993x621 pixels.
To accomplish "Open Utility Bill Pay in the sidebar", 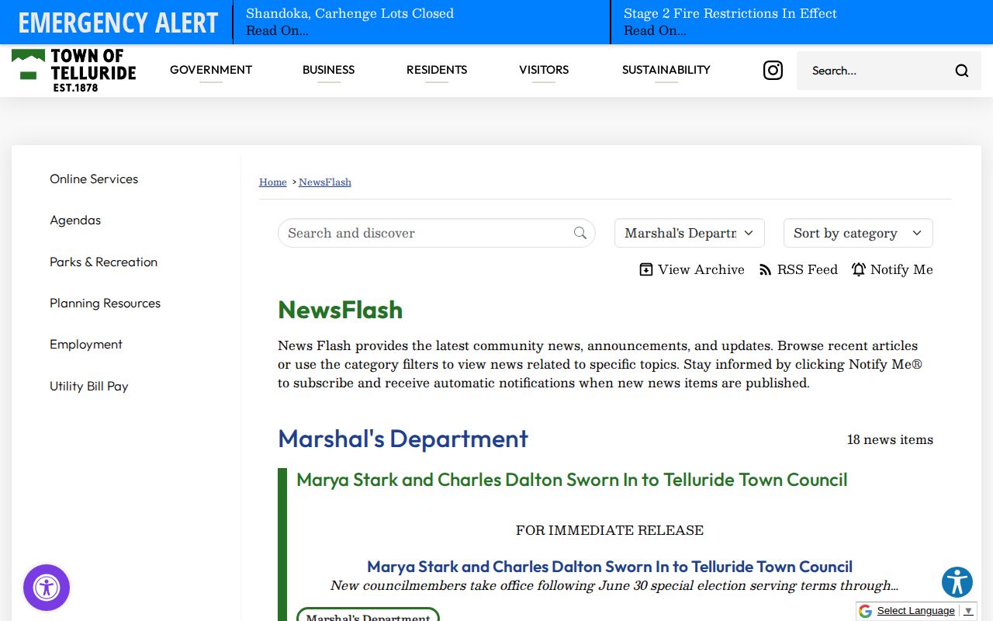I will coord(89,386).
